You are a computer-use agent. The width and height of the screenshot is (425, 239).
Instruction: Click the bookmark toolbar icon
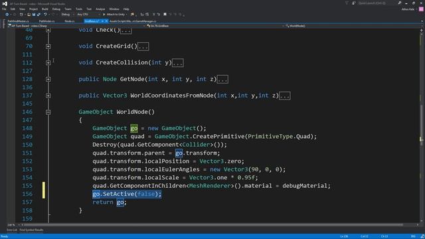165,15
